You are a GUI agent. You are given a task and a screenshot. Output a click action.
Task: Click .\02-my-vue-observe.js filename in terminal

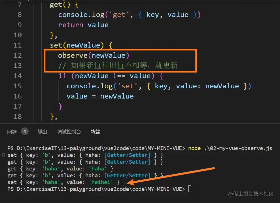point(238,148)
